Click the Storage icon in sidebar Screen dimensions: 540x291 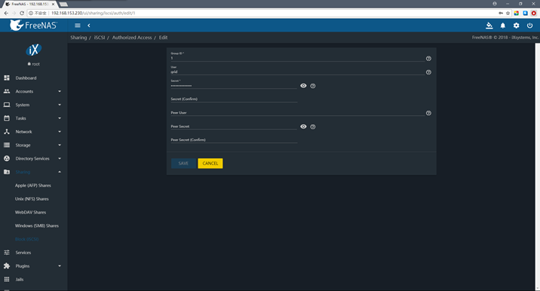coord(7,145)
